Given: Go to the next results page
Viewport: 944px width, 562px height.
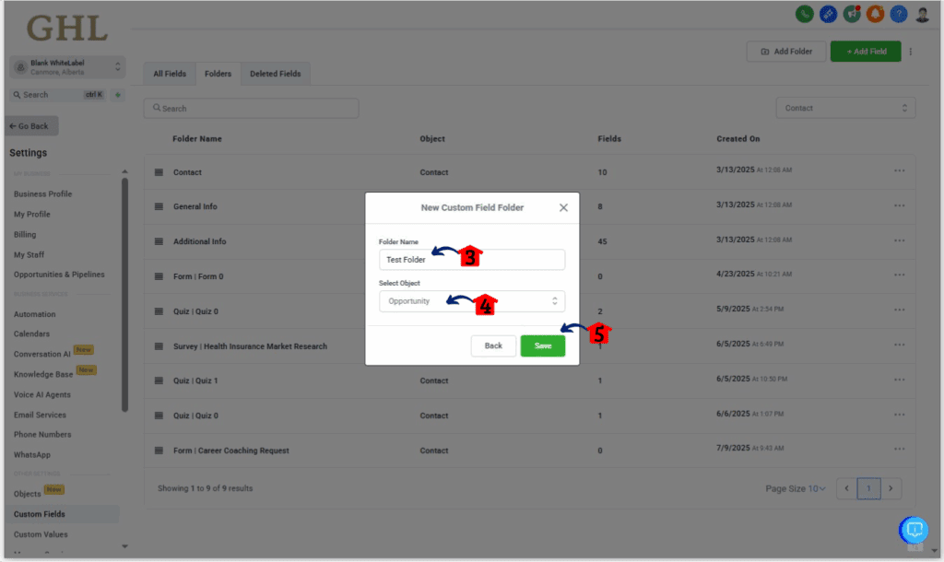Looking at the screenshot, I should point(891,488).
